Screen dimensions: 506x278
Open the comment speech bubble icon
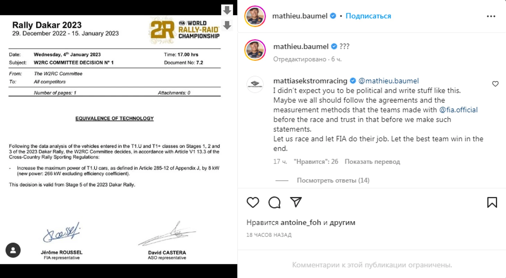click(274, 202)
